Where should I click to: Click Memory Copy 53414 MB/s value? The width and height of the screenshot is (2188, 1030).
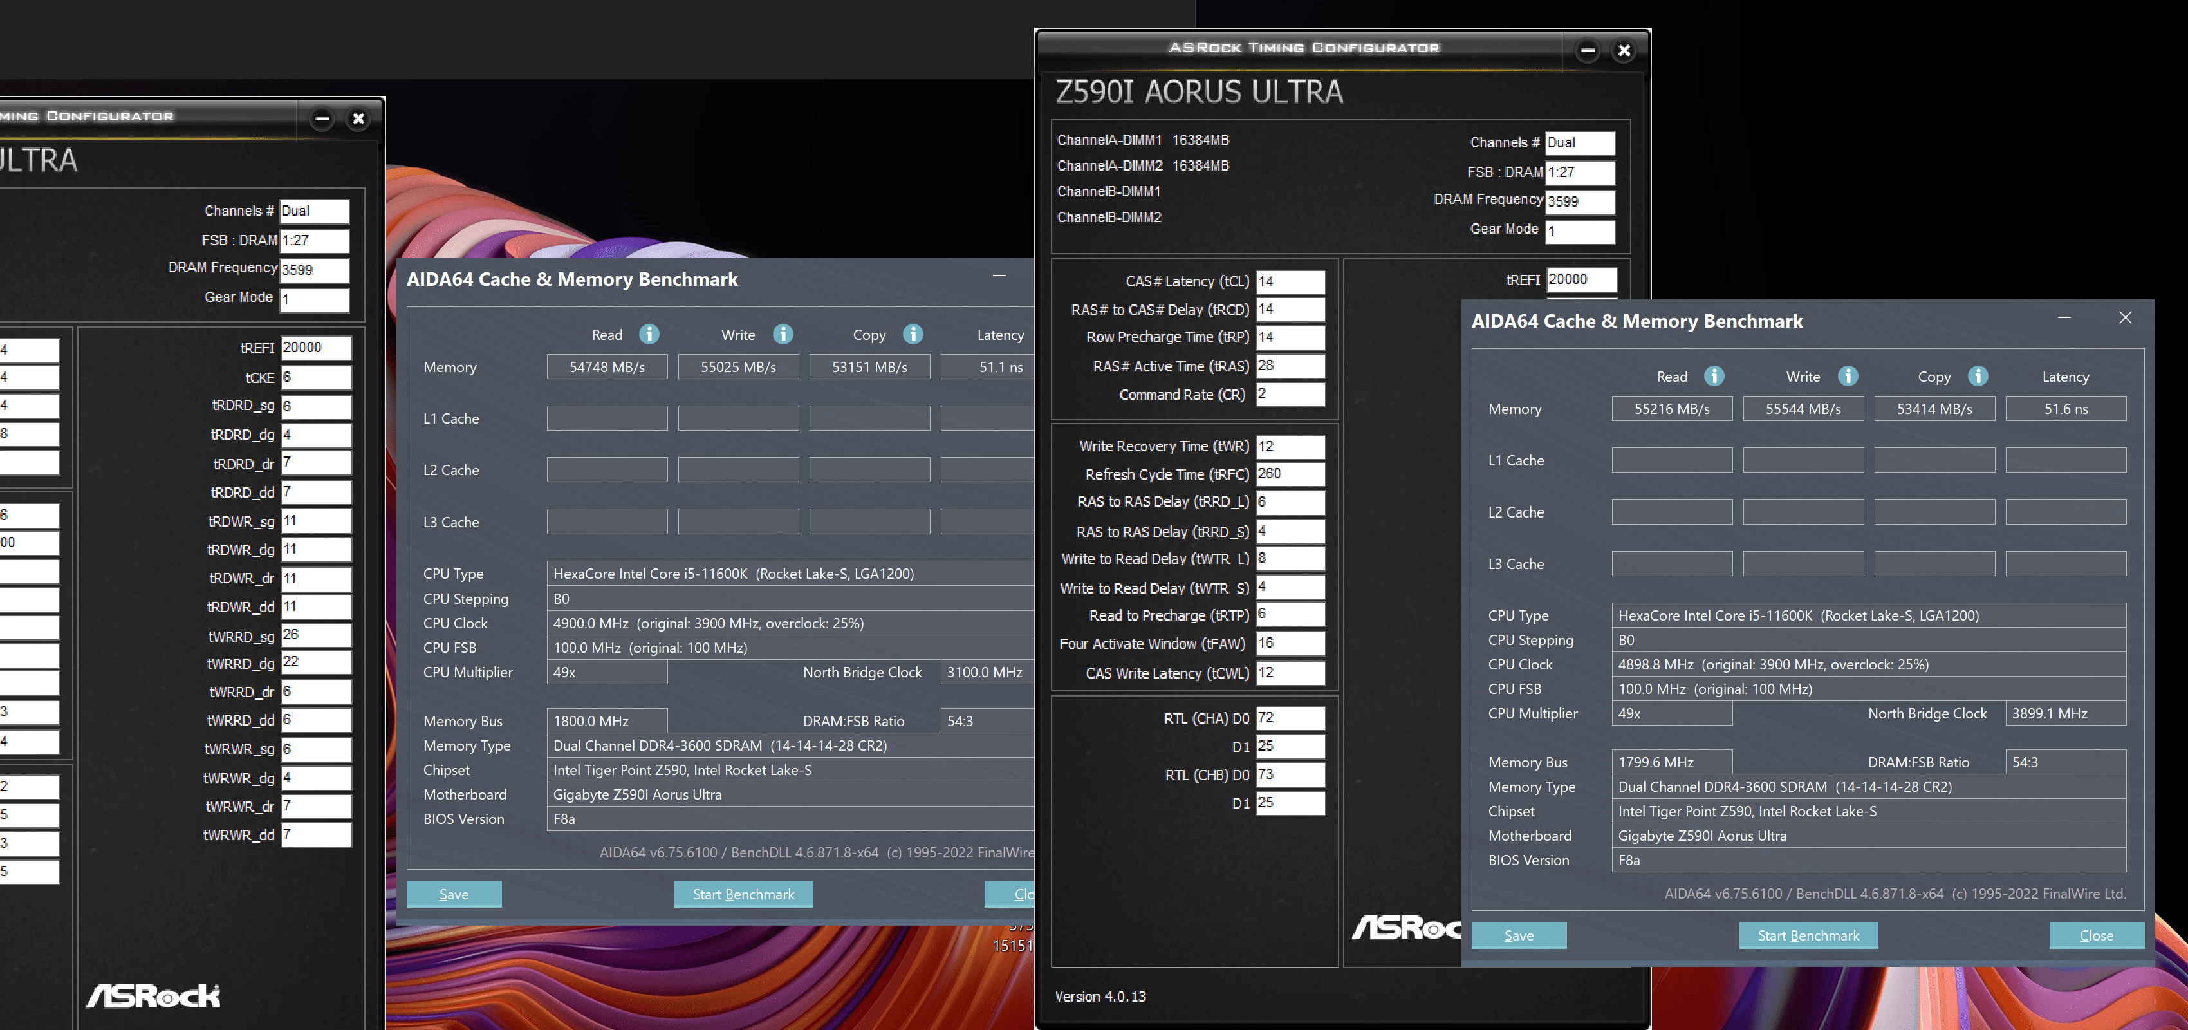(1934, 409)
